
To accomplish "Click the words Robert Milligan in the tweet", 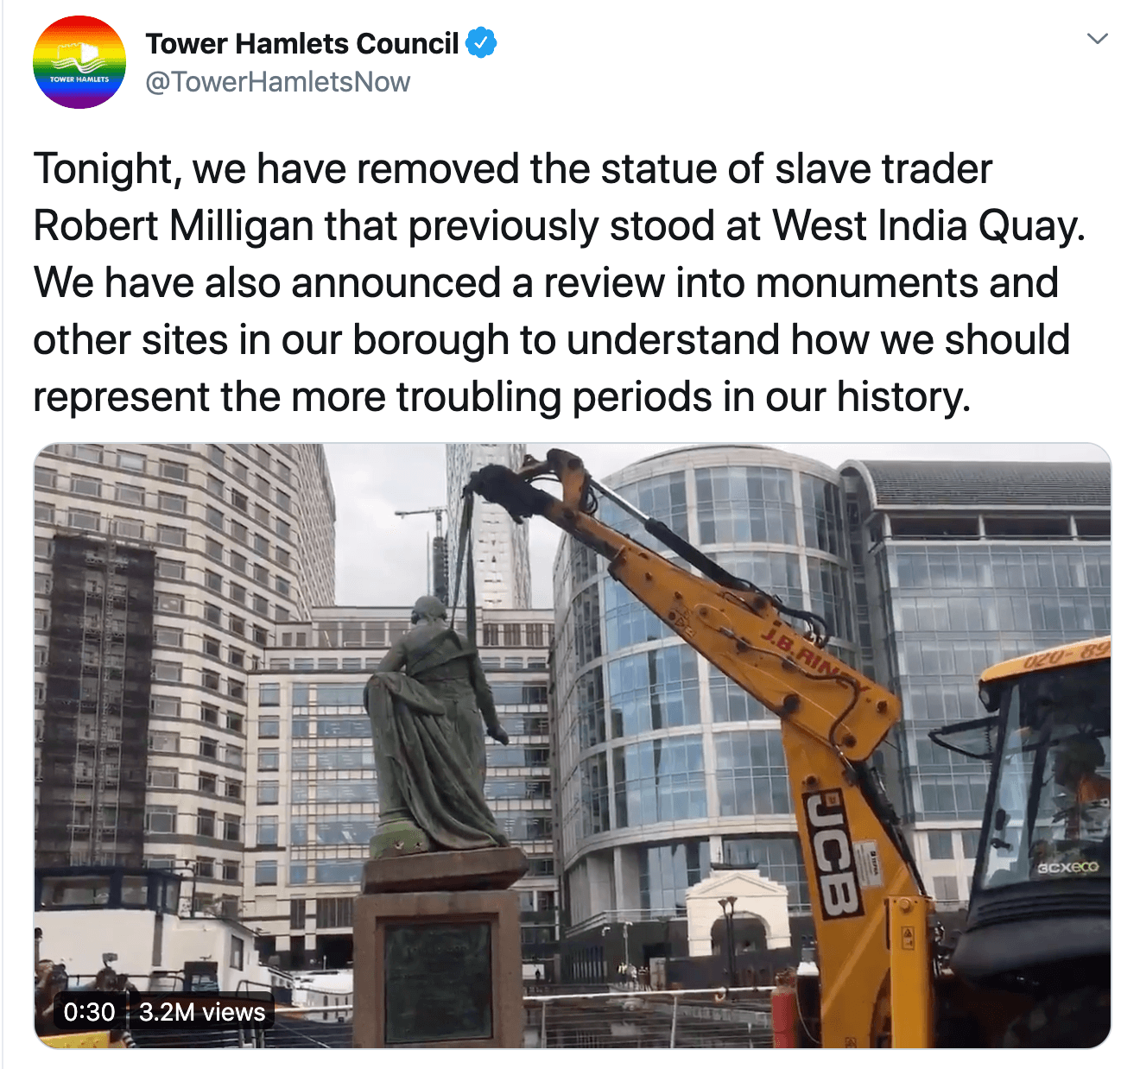I will [173, 226].
